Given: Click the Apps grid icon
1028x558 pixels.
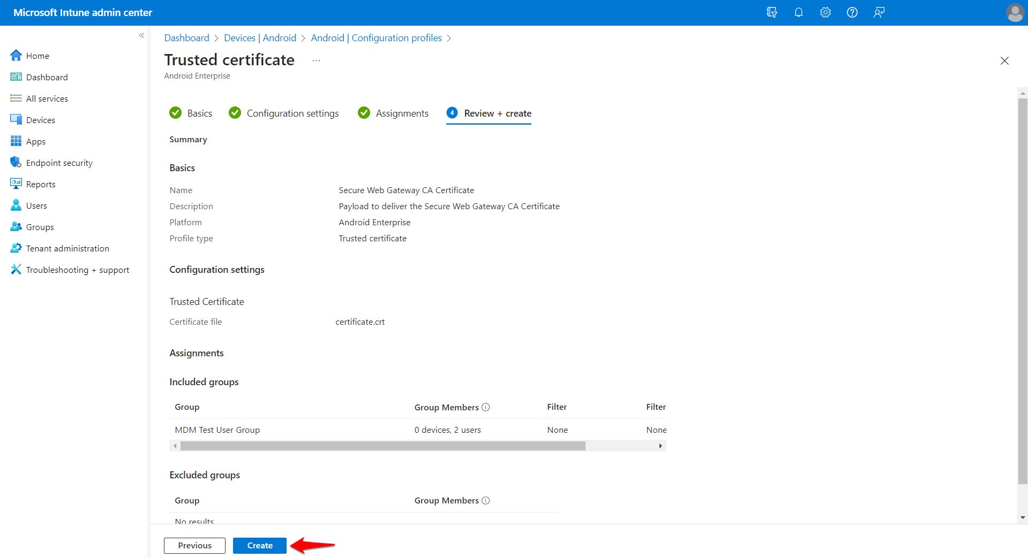Looking at the screenshot, I should click(x=16, y=141).
